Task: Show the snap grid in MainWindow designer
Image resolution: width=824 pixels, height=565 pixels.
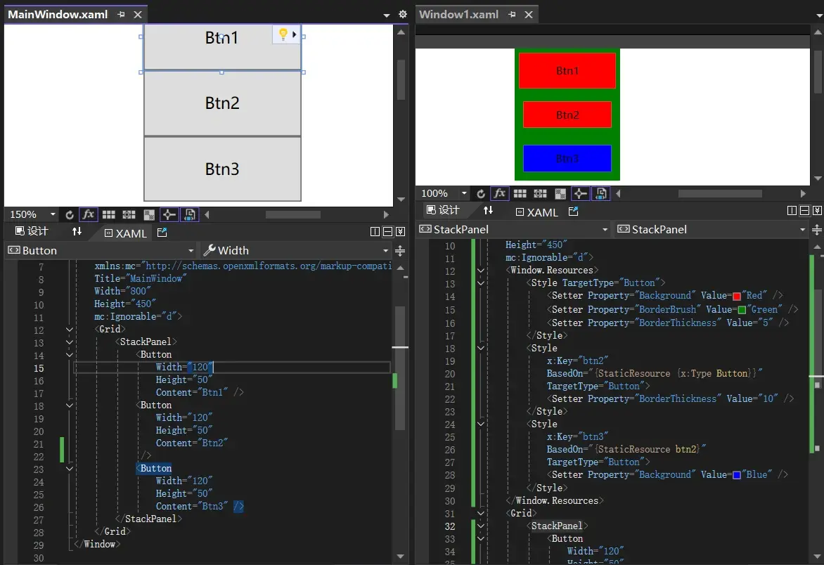Action: coord(109,215)
